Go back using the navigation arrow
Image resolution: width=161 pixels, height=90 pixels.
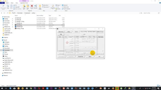(2, 13)
